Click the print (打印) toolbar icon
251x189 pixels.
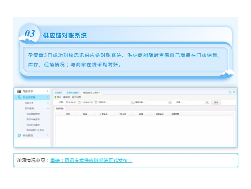click(x=64, y=97)
